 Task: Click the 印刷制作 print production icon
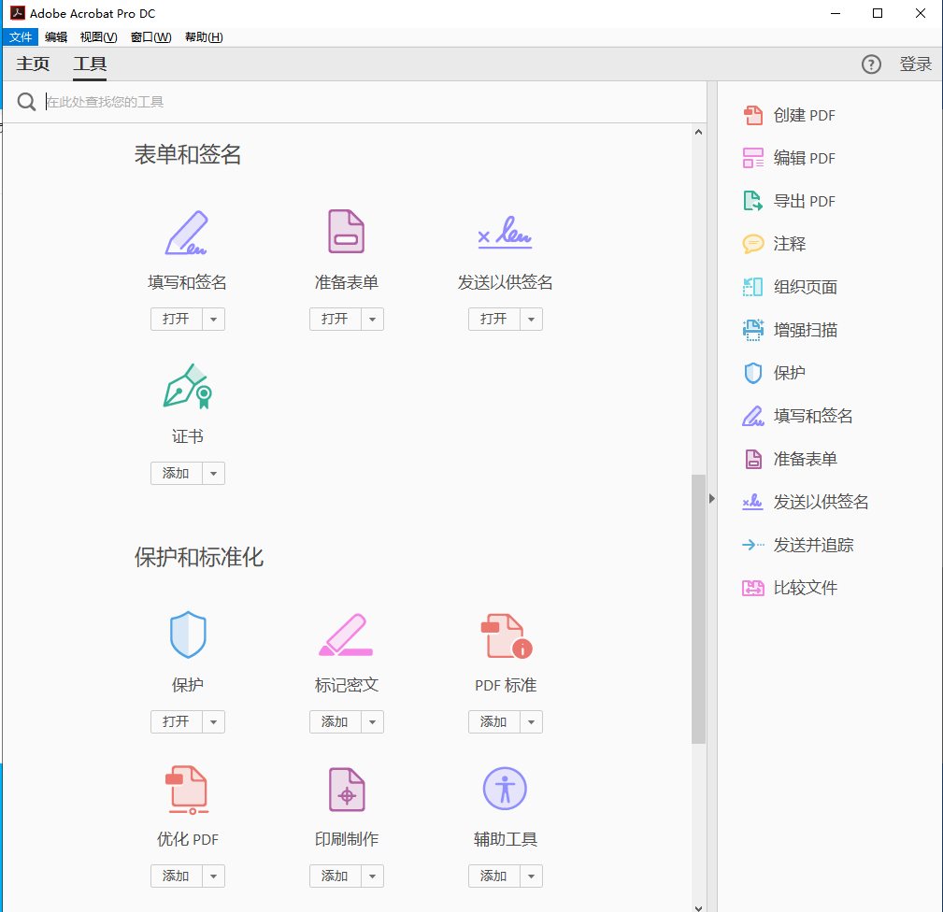point(347,790)
